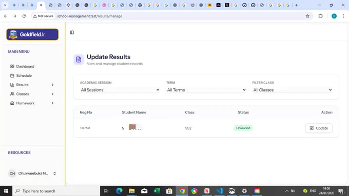Open Microsoft Edge from taskbar
The height and width of the screenshot is (196, 349).
click(119, 191)
